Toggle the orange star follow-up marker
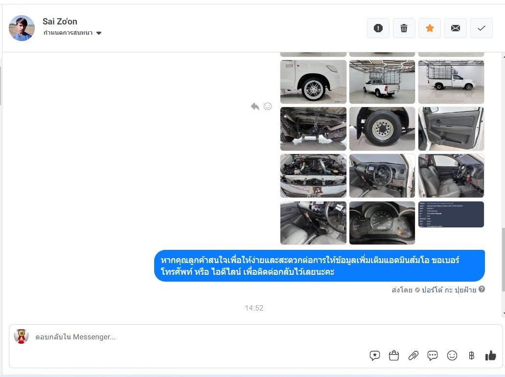505x377 pixels. point(430,28)
